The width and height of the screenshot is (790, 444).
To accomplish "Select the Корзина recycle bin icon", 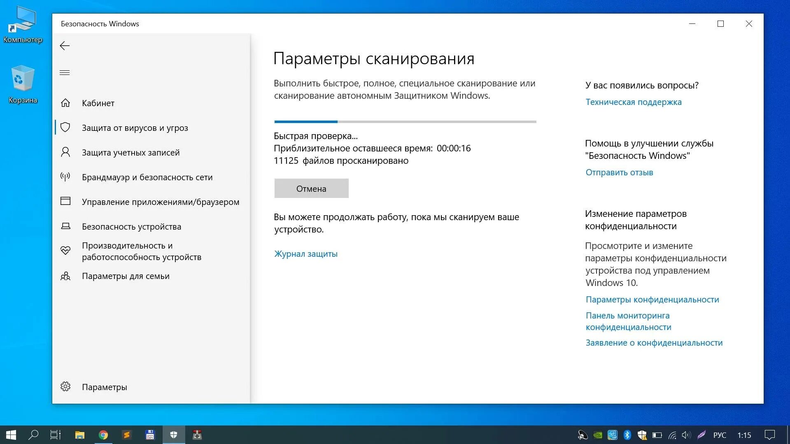I will pyautogui.click(x=23, y=84).
